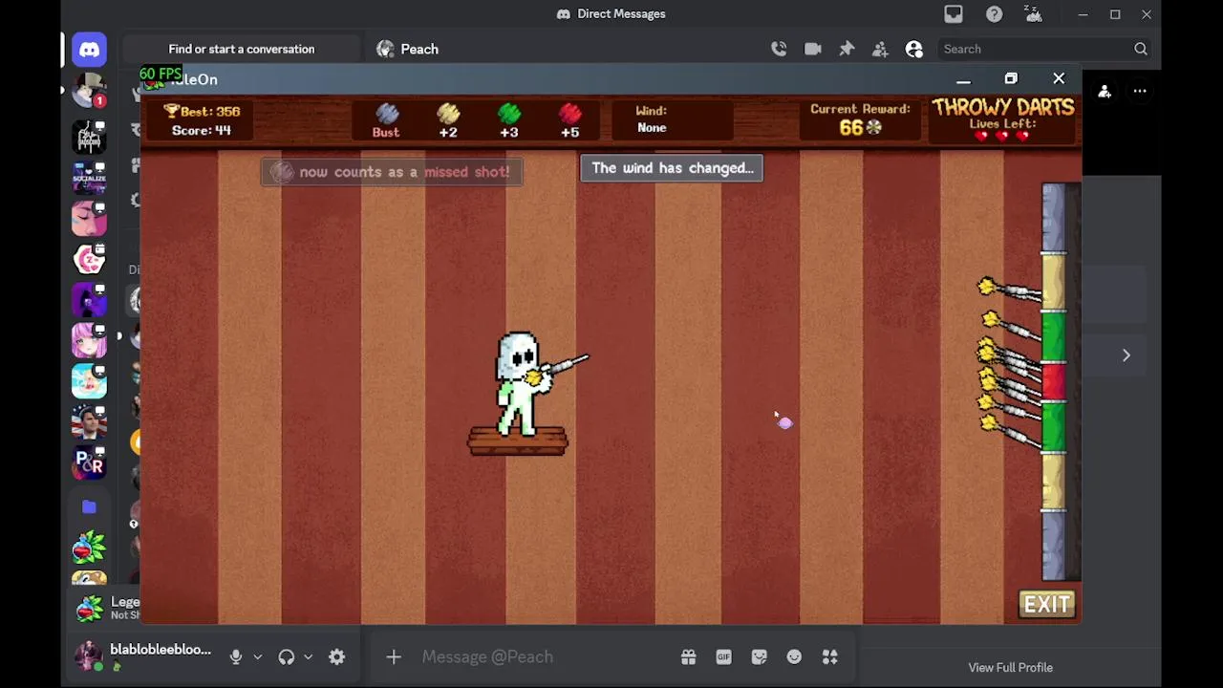Click the Score: 44 text
This screenshot has width=1223, height=688.
coord(202,130)
